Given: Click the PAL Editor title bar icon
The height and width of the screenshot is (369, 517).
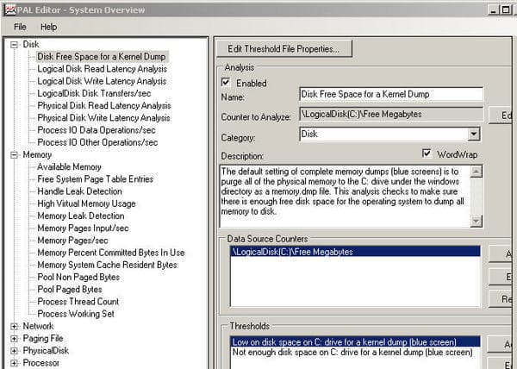Looking at the screenshot, I should pyautogui.click(x=9, y=9).
